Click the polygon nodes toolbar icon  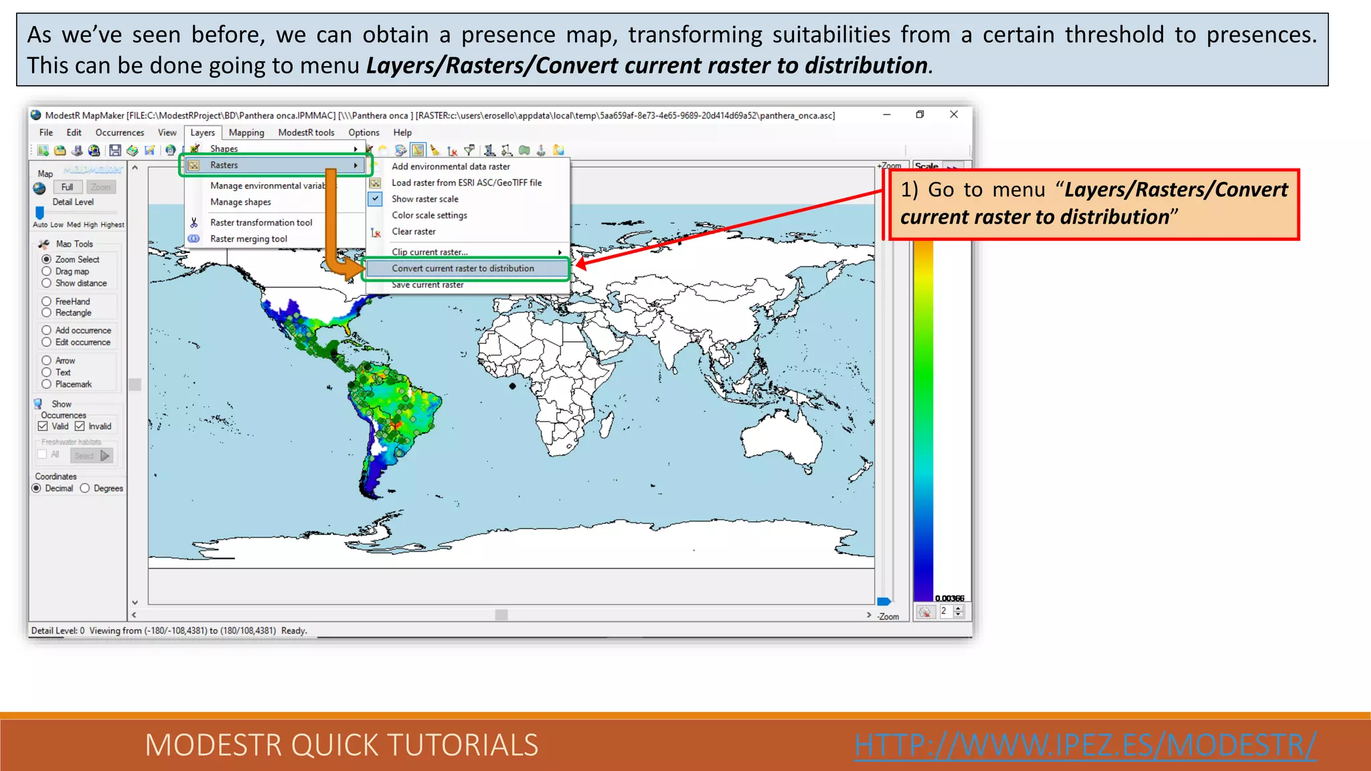[507, 150]
